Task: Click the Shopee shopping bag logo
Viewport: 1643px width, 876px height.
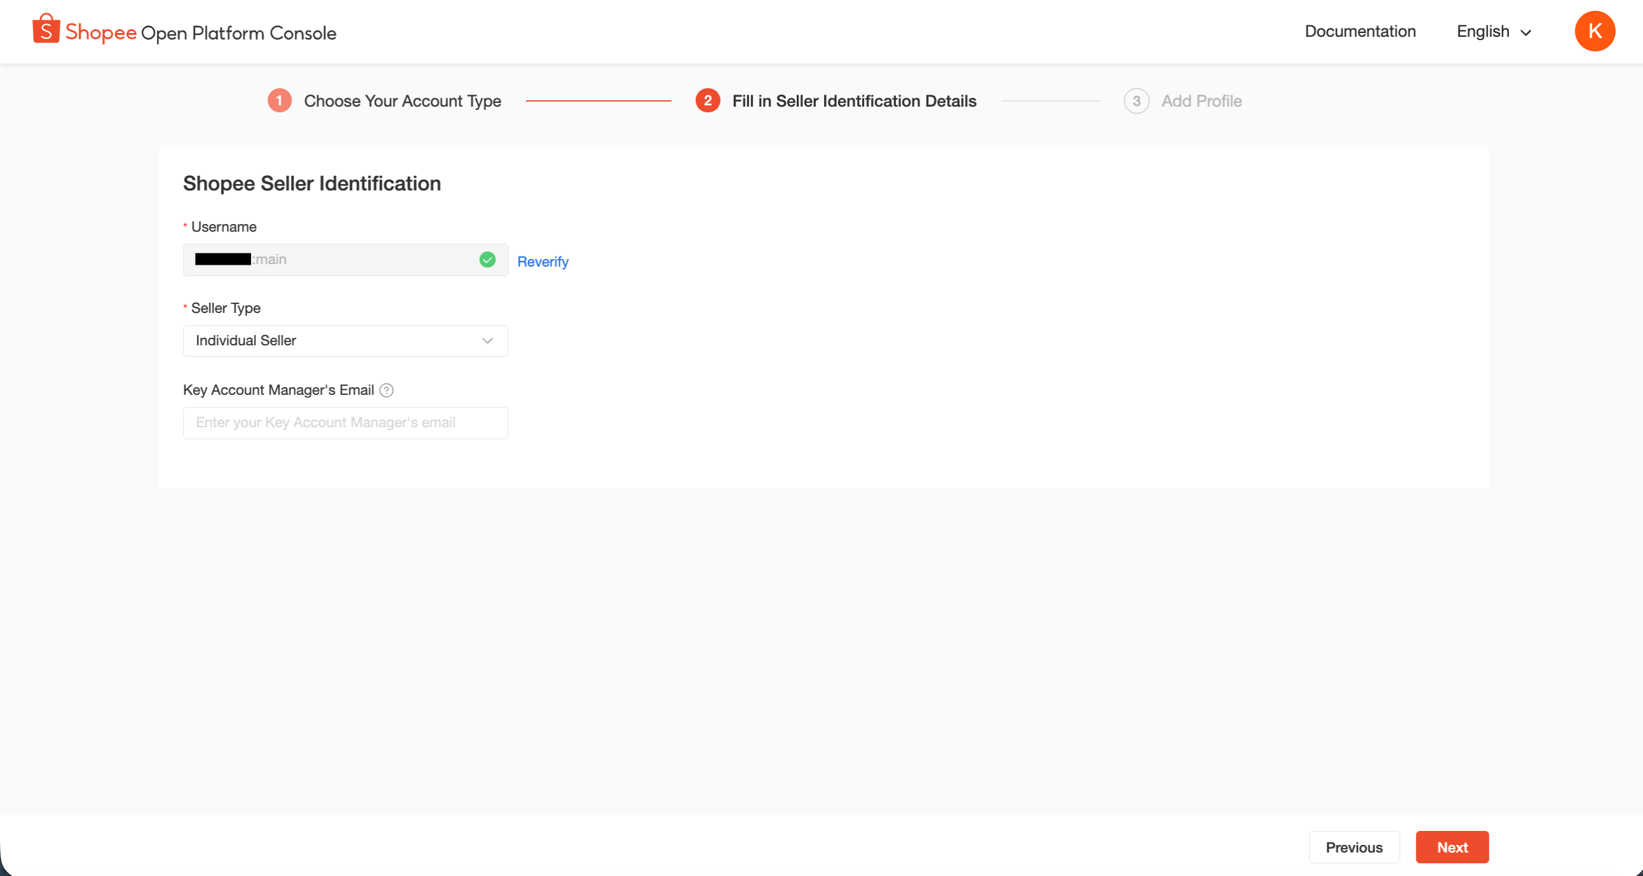Action: [46, 29]
